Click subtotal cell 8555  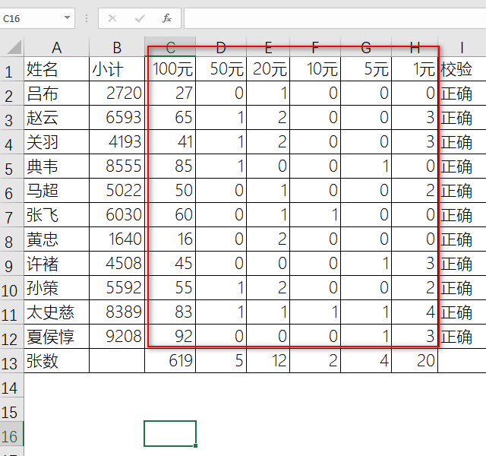click(x=117, y=166)
